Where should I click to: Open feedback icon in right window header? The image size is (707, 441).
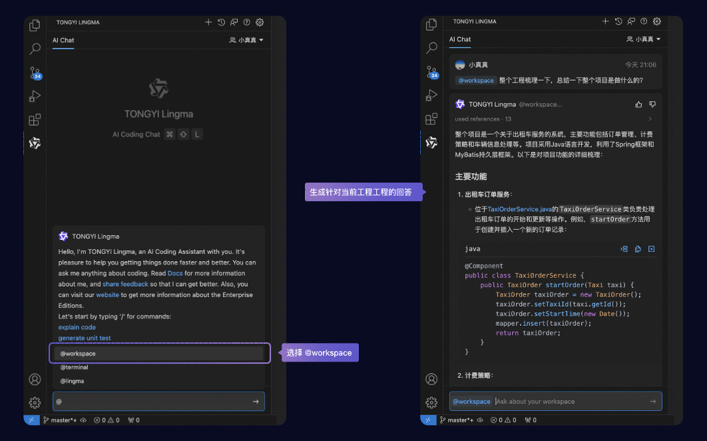(x=631, y=21)
